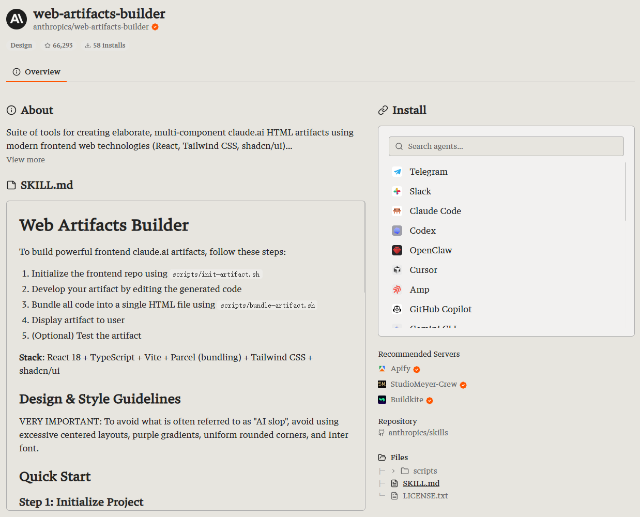Click the 58 installs count
Viewport: 640px width, 517px height.
(x=109, y=45)
